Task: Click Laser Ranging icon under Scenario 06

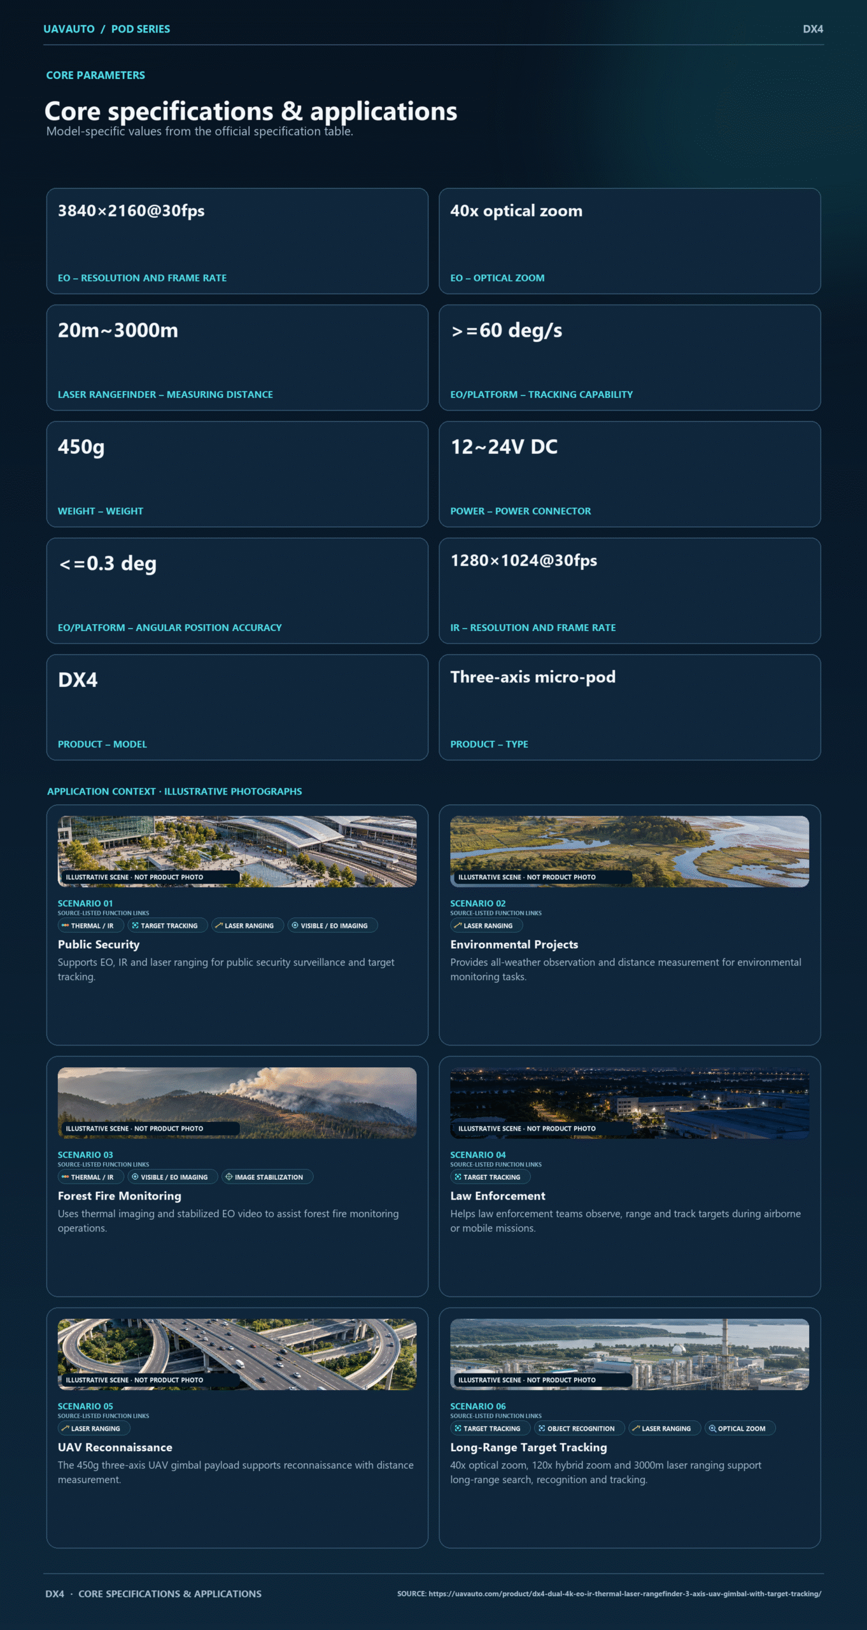Action: click(636, 1429)
